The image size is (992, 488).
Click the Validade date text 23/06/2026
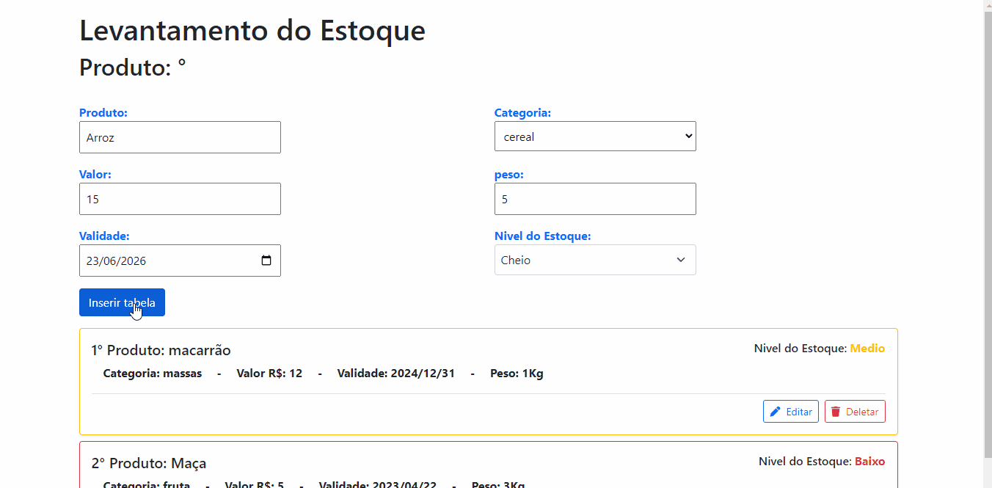tap(116, 261)
